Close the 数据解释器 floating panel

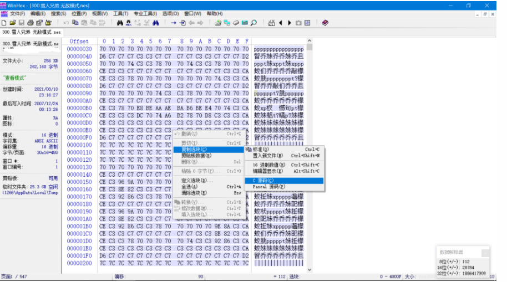click(485, 253)
